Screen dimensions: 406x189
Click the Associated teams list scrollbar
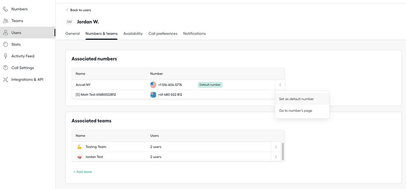[x=283, y=151]
